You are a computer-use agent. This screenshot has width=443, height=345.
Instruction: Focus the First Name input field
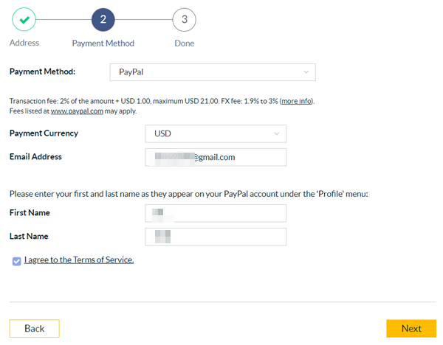(215, 213)
